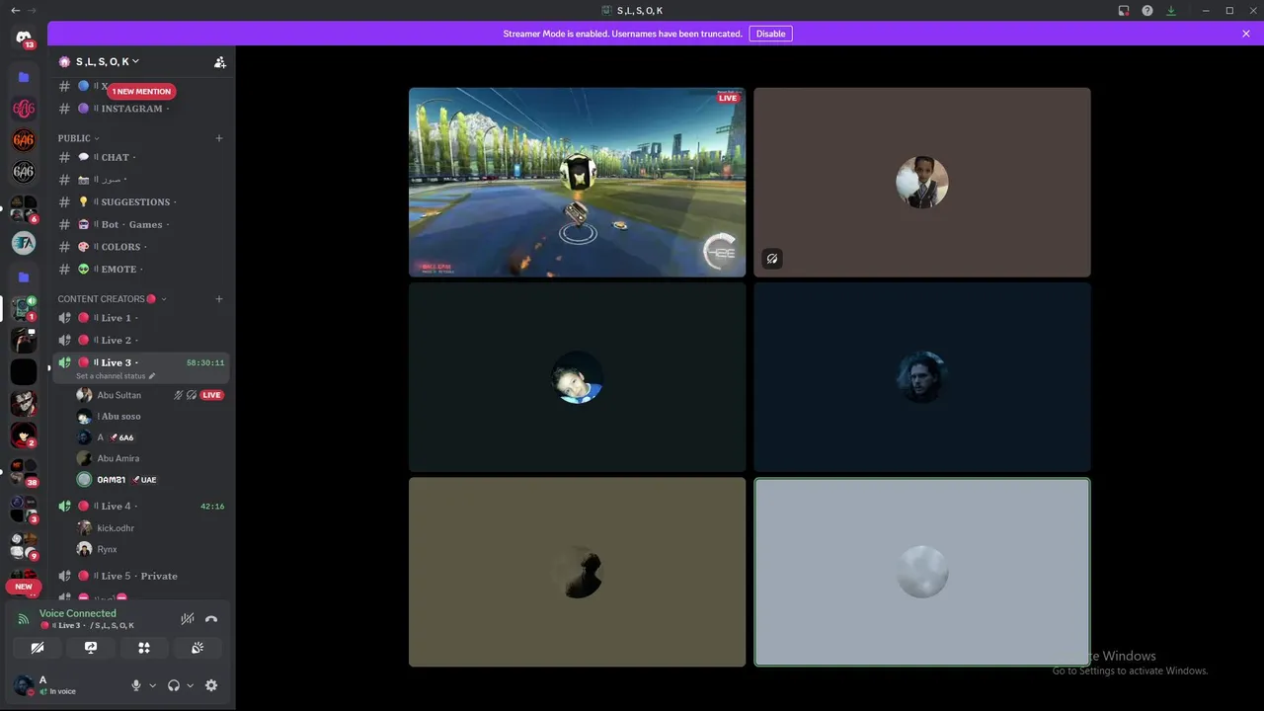Open the invite people icon beside server name
1264x711 pixels.
(220, 61)
